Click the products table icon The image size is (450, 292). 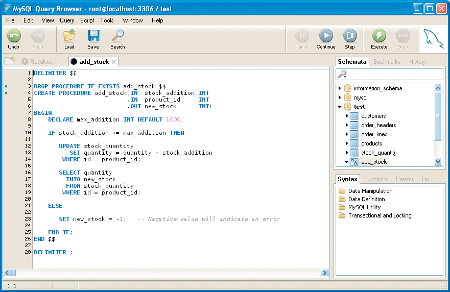point(354,143)
